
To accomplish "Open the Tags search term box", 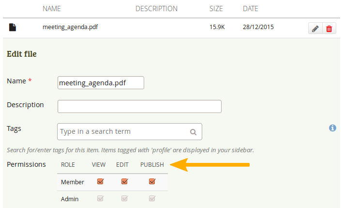I will [x=123, y=131].
